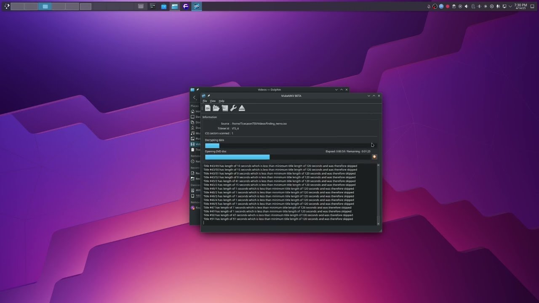Click the display configuration tray icon

point(504,6)
